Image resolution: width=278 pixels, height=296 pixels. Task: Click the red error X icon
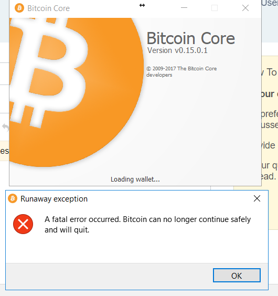coord(23,224)
